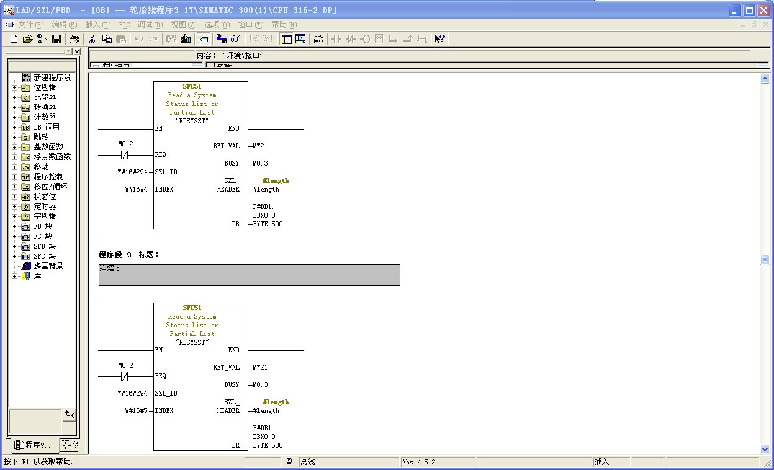774x470 pixels.
Task: Click the editor vertical scrollbar thumb
Action: pos(765,260)
